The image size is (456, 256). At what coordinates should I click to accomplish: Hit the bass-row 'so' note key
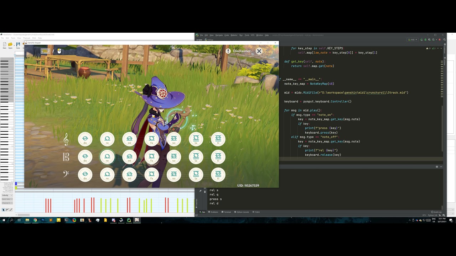click(174, 175)
